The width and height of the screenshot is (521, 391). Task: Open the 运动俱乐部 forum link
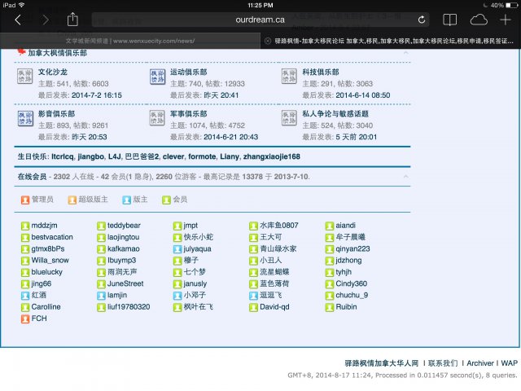pos(188,72)
